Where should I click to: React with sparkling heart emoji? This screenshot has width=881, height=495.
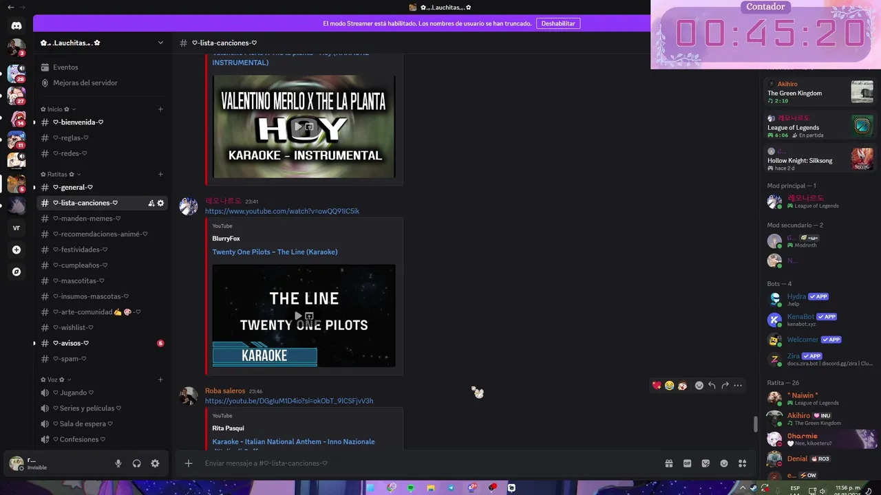coord(657,386)
